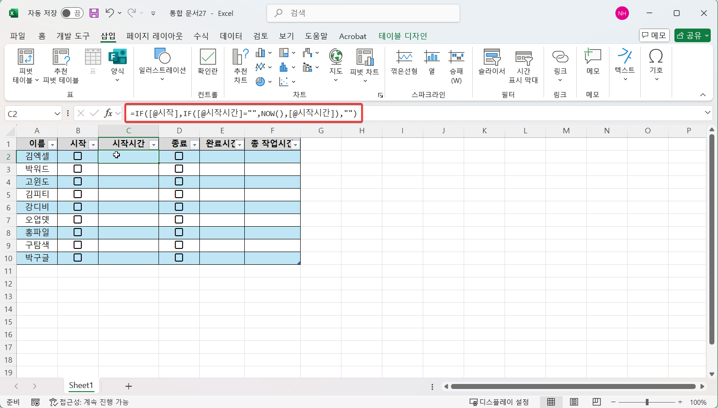Click the 메모 button beside 공유
The width and height of the screenshot is (718, 408).
pos(654,35)
